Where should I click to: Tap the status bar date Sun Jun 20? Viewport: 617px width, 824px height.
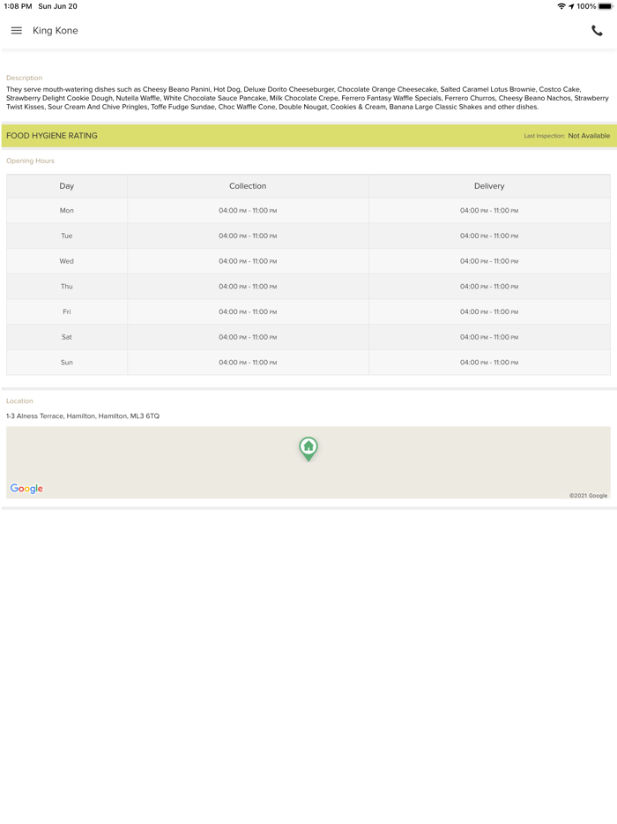tap(58, 6)
